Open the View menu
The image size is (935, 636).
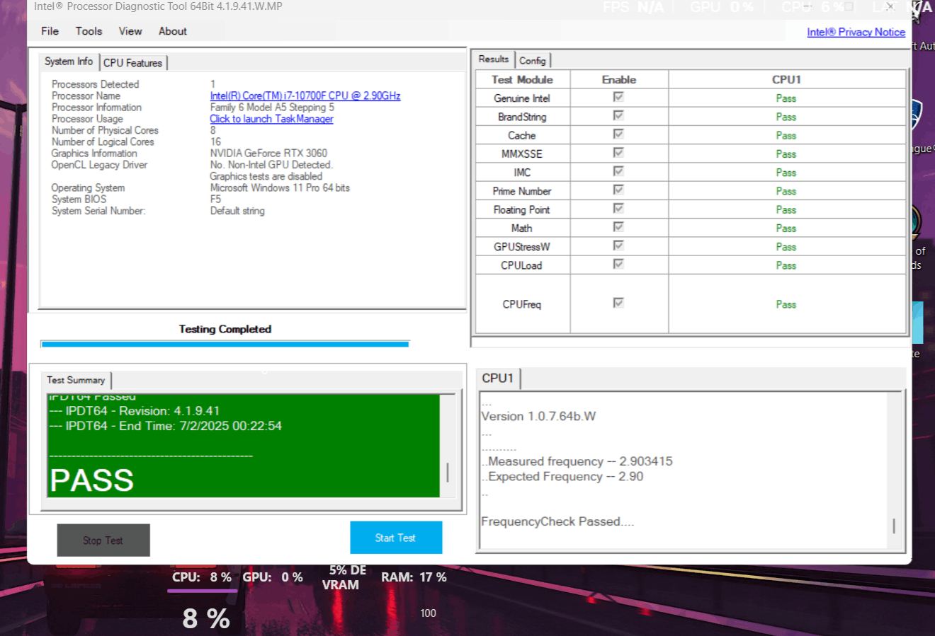[x=130, y=31]
